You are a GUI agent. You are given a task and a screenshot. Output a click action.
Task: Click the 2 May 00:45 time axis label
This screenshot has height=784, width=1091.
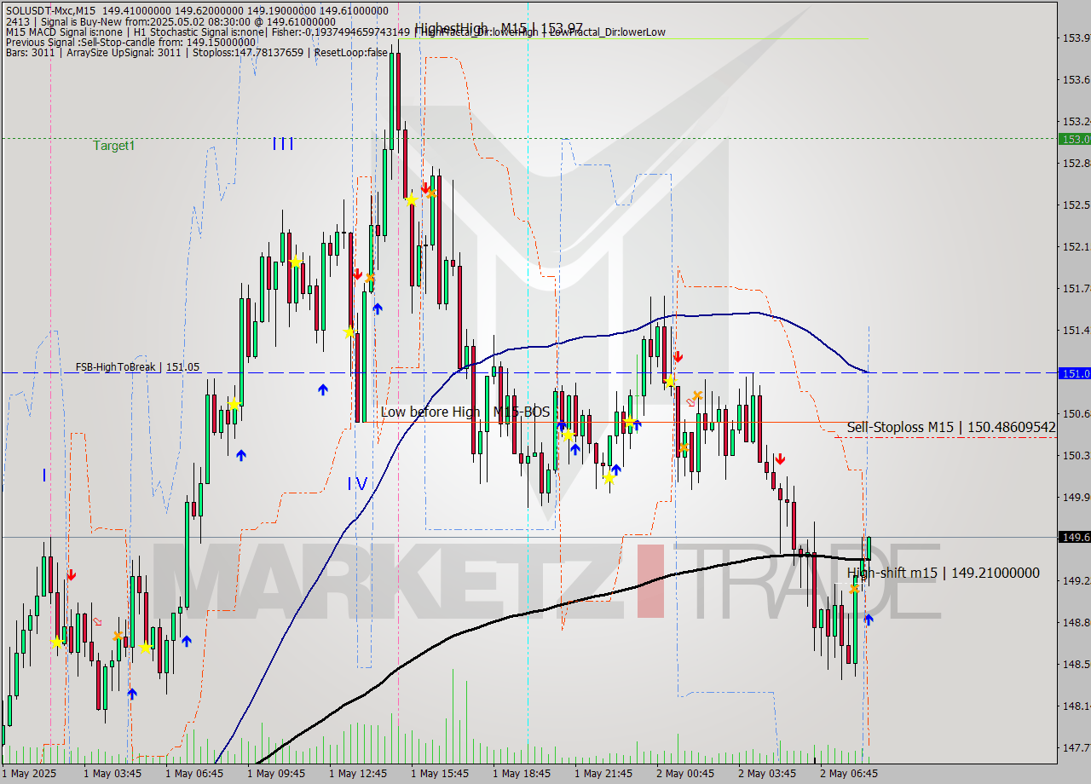(x=684, y=773)
